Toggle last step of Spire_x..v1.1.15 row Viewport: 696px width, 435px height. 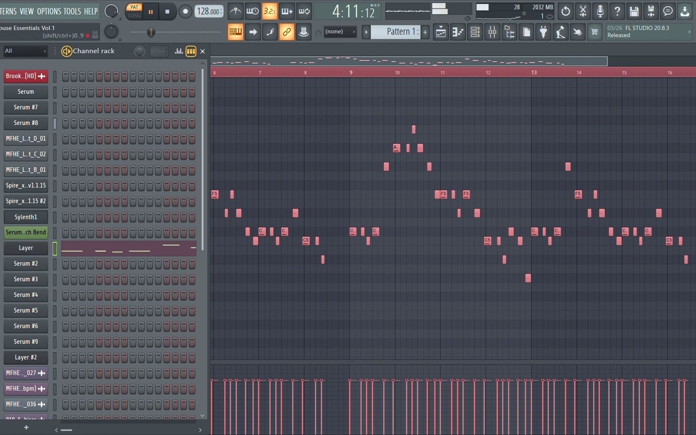point(192,185)
